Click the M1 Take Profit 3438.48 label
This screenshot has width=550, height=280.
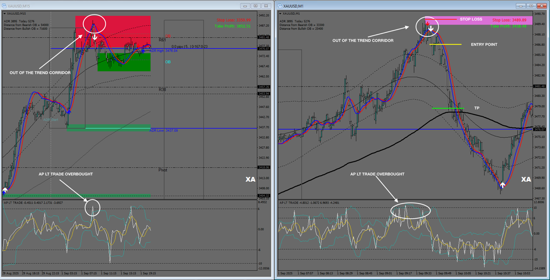508,26
